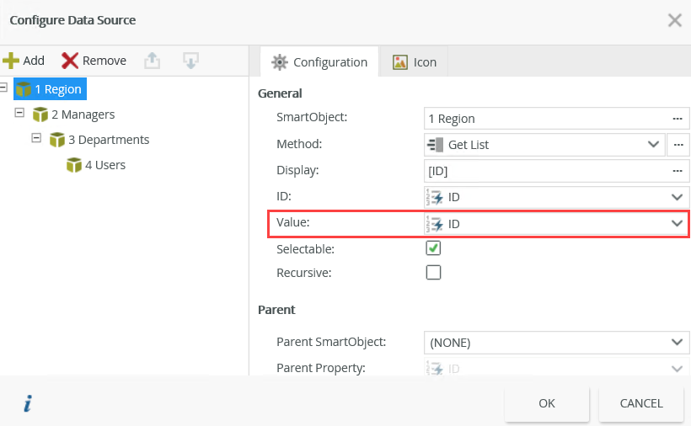Screen dimensions: 691x426
Task: Open the Parent SmartObject dropdown
Action: coord(676,342)
